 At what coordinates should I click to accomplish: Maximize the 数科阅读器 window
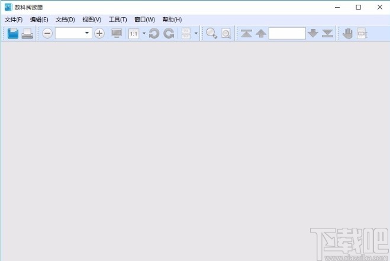click(x=359, y=7)
